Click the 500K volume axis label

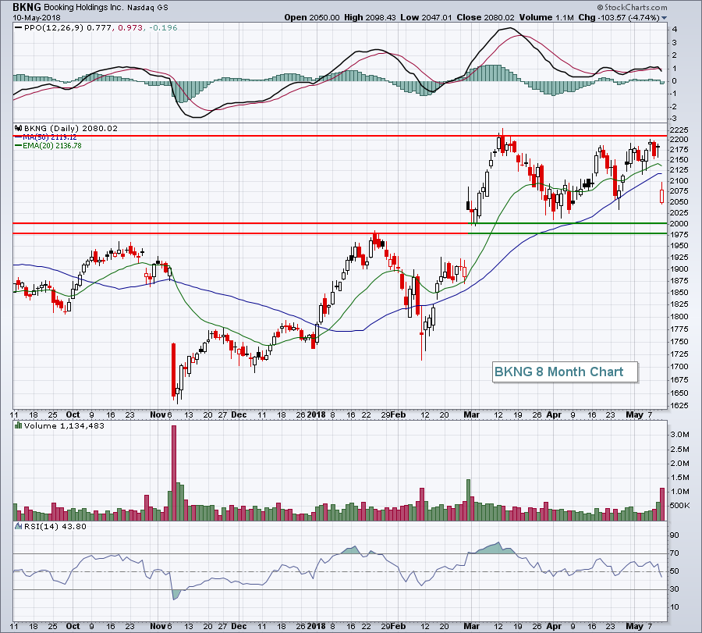coord(679,505)
